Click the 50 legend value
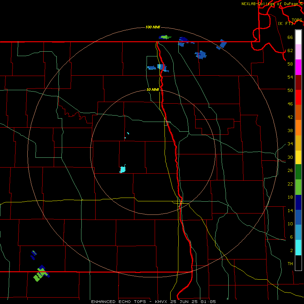The image size is (304, 304). click(x=290, y=90)
